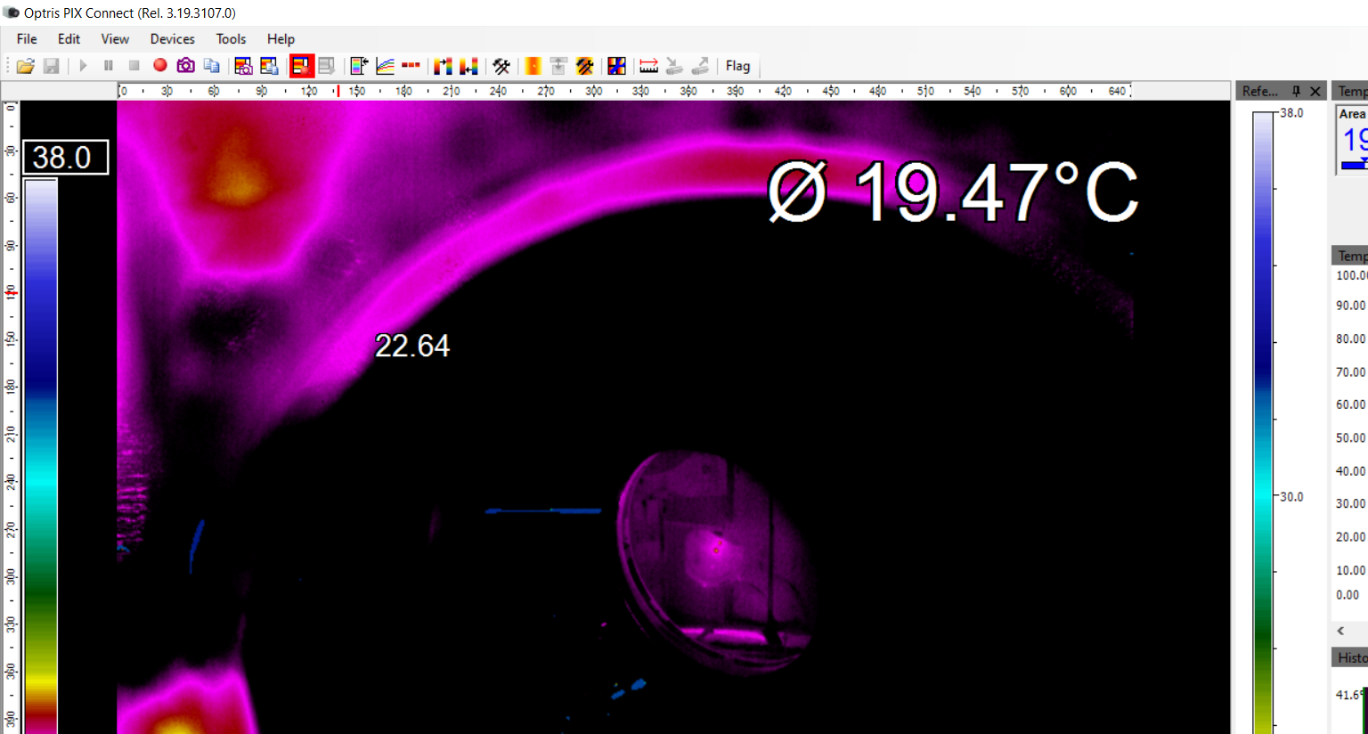Click the red ruler measurement icon
This screenshot has width=1368, height=734.
[x=648, y=66]
